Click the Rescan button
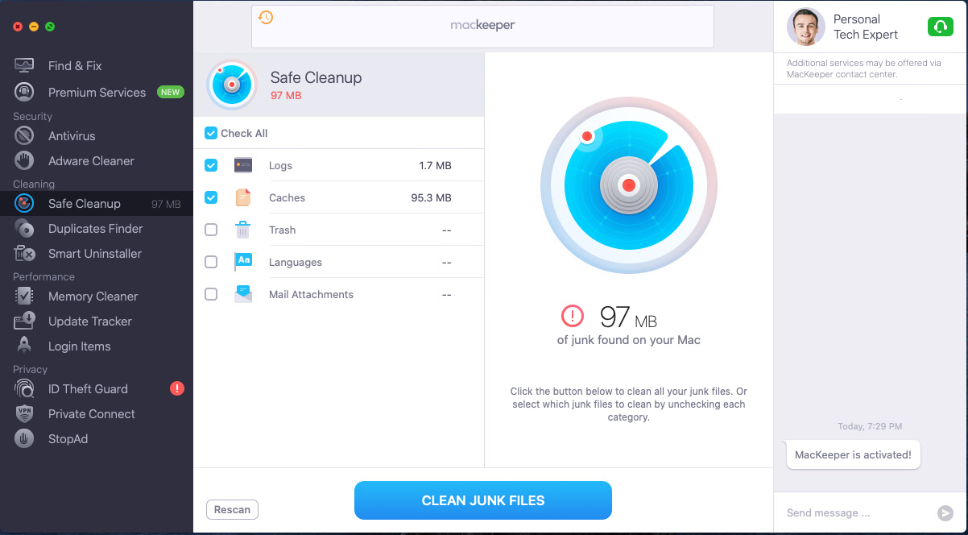The image size is (968, 535). 232,509
